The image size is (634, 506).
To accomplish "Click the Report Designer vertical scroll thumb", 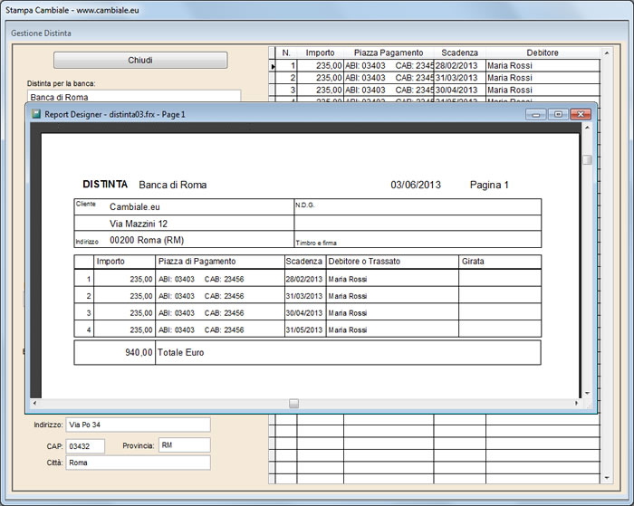I will [587, 159].
